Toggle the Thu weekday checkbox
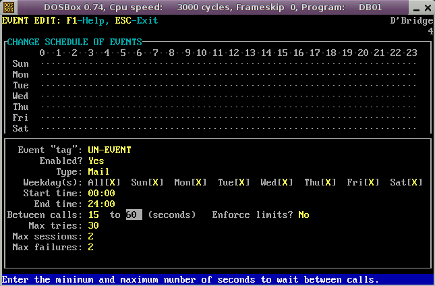435x286 pixels. pos(328,182)
